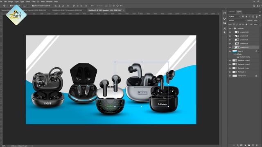Open the Character panel icon in dock
The image size is (262, 147).
click(224, 29)
